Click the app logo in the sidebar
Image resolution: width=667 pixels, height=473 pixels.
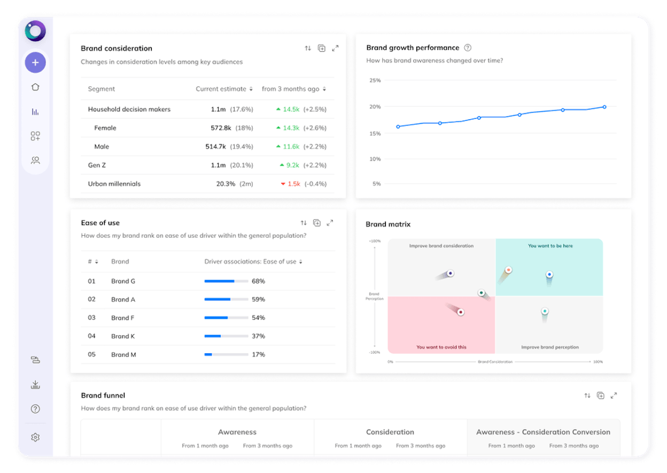35,31
